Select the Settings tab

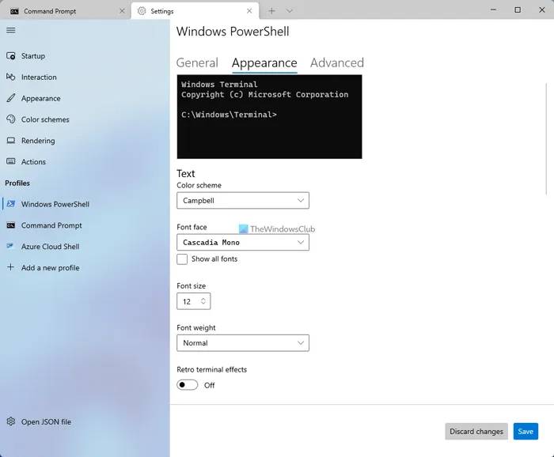coord(195,11)
